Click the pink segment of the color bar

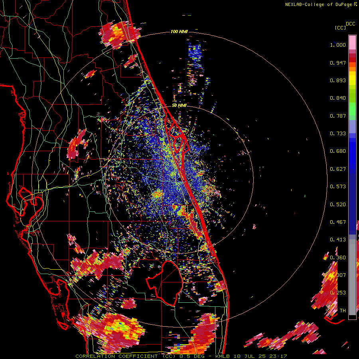point(352,42)
